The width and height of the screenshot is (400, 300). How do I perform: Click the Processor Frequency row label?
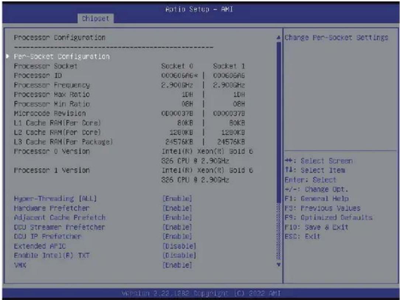tap(52, 85)
